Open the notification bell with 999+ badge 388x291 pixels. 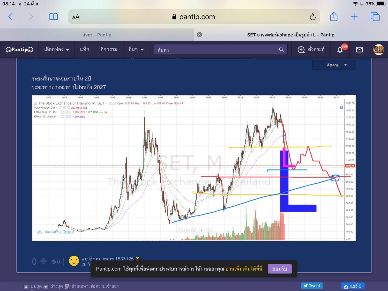340,49
